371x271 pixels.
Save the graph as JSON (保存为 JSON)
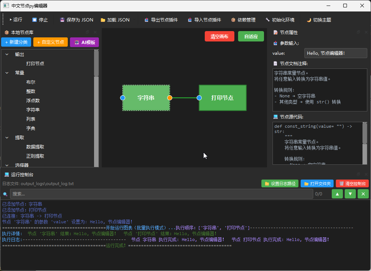pos(77,20)
